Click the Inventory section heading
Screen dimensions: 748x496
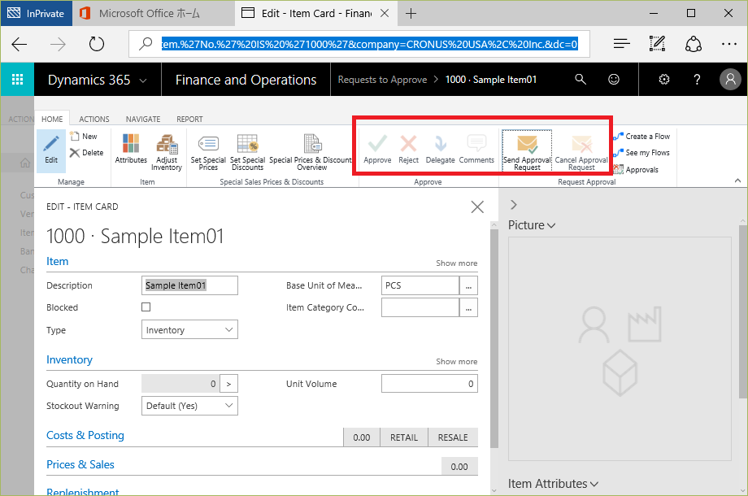(x=69, y=360)
